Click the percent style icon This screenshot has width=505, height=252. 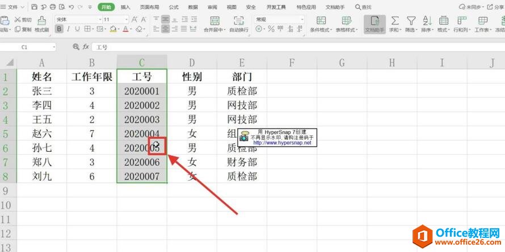pyautogui.click(x=271, y=29)
